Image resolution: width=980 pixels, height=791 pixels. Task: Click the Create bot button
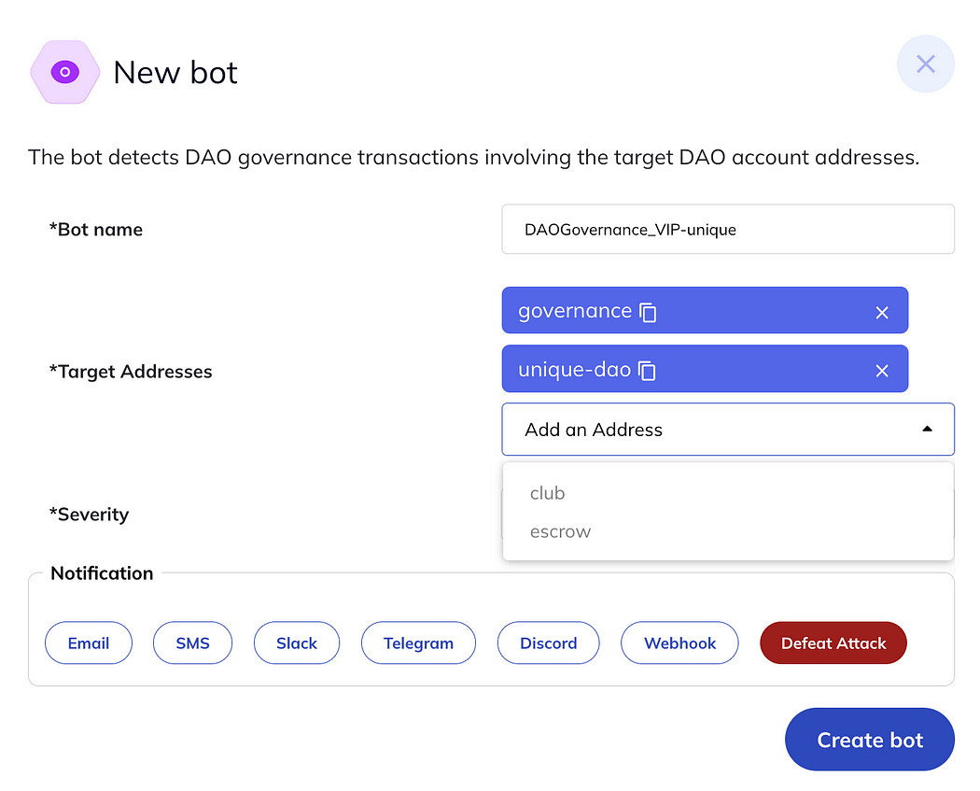tap(869, 740)
